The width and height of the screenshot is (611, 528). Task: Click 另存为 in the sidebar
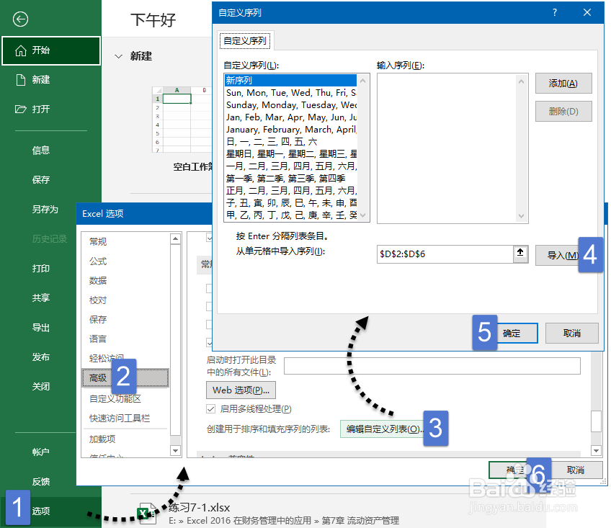(45, 209)
